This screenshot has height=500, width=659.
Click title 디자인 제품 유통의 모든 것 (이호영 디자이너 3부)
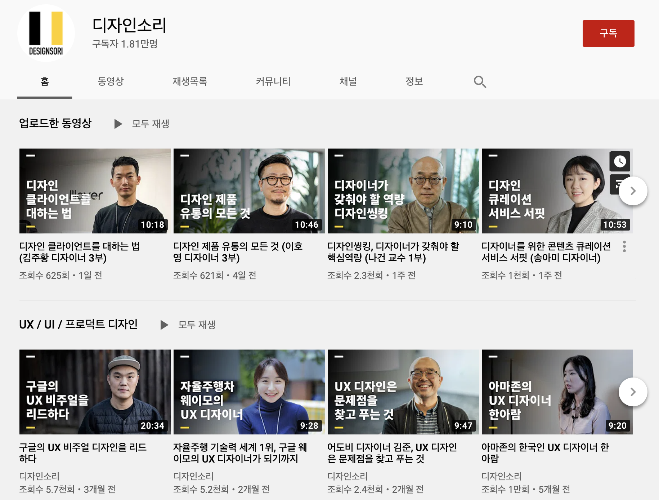238,252
